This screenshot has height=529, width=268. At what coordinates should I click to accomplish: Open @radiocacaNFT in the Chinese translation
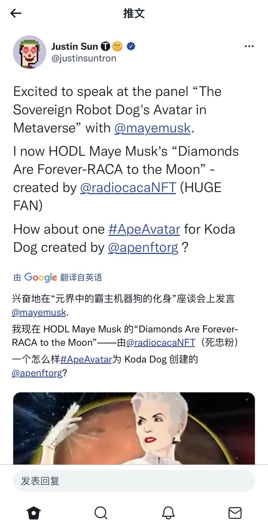point(161,343)
